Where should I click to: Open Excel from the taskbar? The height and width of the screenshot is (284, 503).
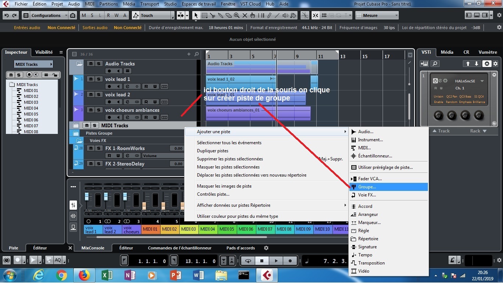107,275
